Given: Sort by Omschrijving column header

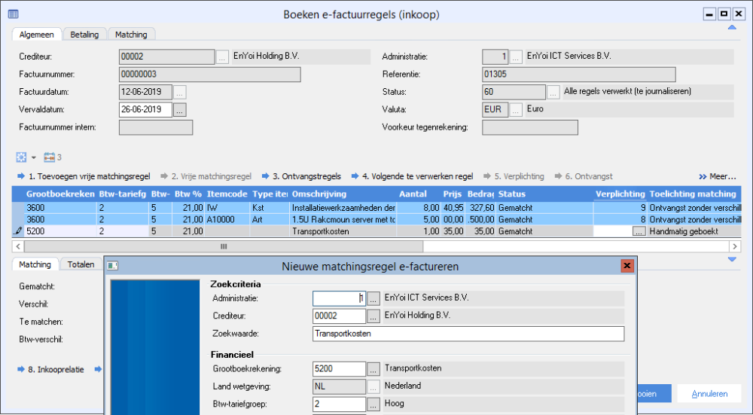Looking at the screenshot, I should (x=343, y=194).
